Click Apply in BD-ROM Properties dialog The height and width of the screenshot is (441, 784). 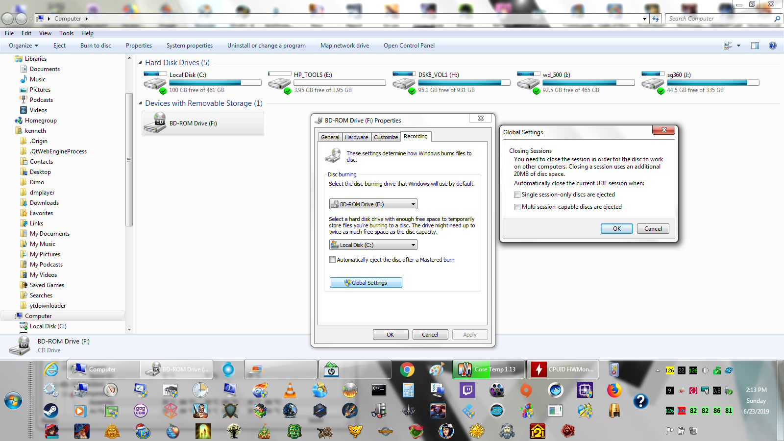coord(470,335)
